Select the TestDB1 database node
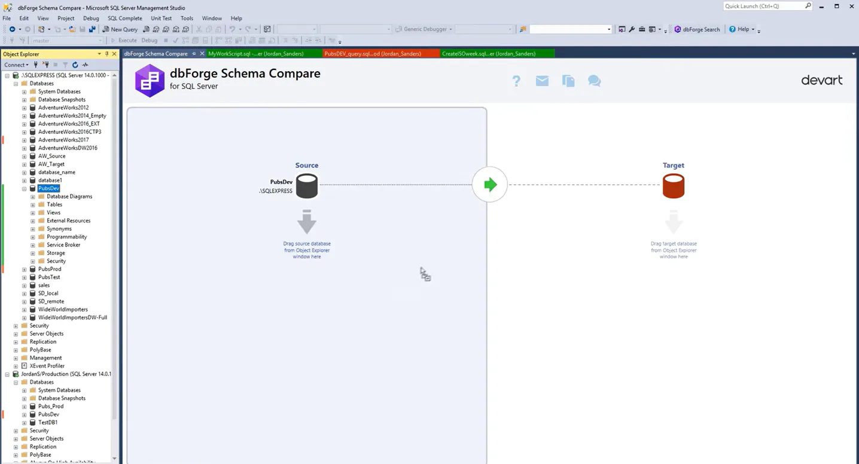This screenshot has width=859, height=464. [x=48, y=423]
